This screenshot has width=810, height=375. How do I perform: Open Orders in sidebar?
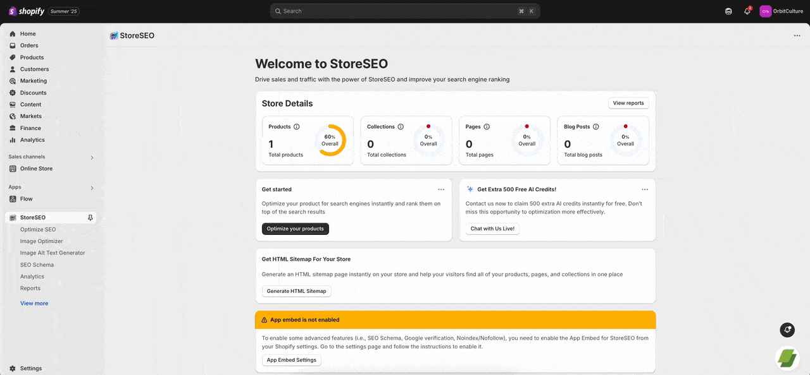29,45
